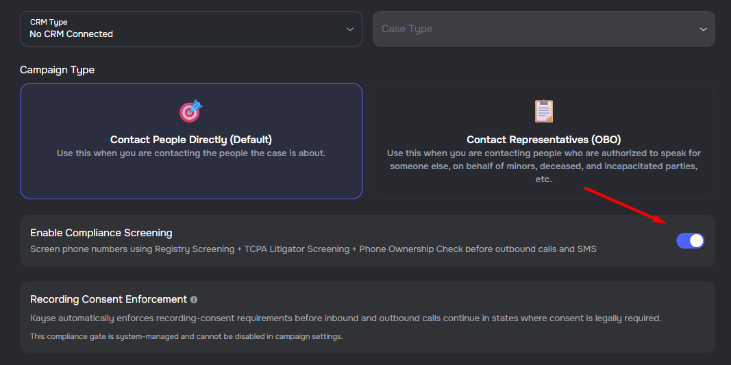Image resolution: width=731 pixels, height=365 pixels.
Task: Open the CRM Type dropdown
Action: pyautogui.click(x=191, y=29)
